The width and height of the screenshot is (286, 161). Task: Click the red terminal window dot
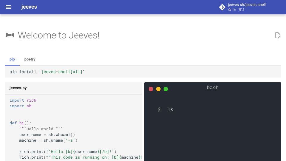pos(151,89)
